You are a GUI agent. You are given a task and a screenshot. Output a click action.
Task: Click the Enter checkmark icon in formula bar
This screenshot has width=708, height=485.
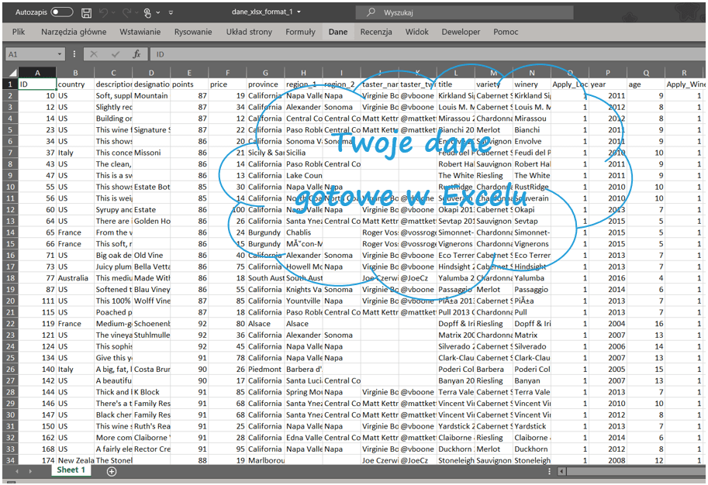pos(115,54)
